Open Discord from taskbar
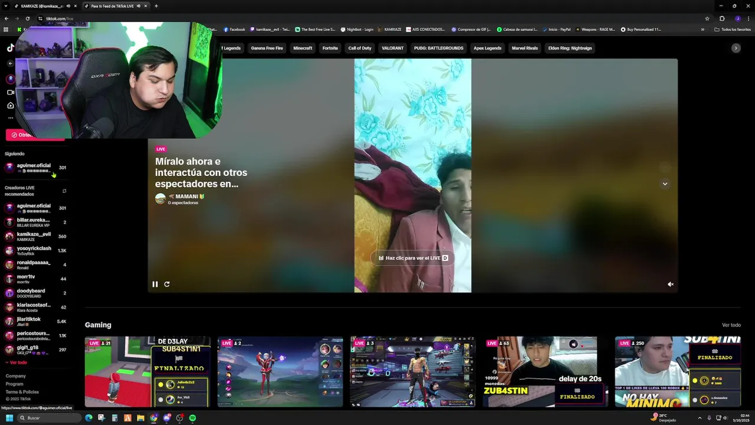Viewport: 755px width, 425px height. [x=166, y=418]
